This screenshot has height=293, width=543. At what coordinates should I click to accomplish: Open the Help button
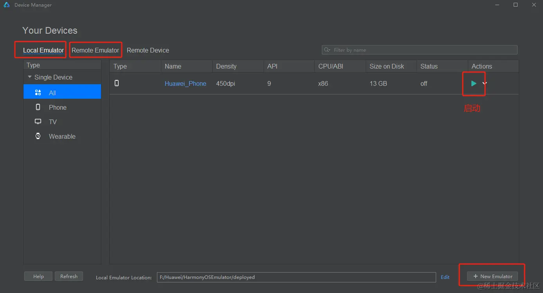[x=38, y=276]
